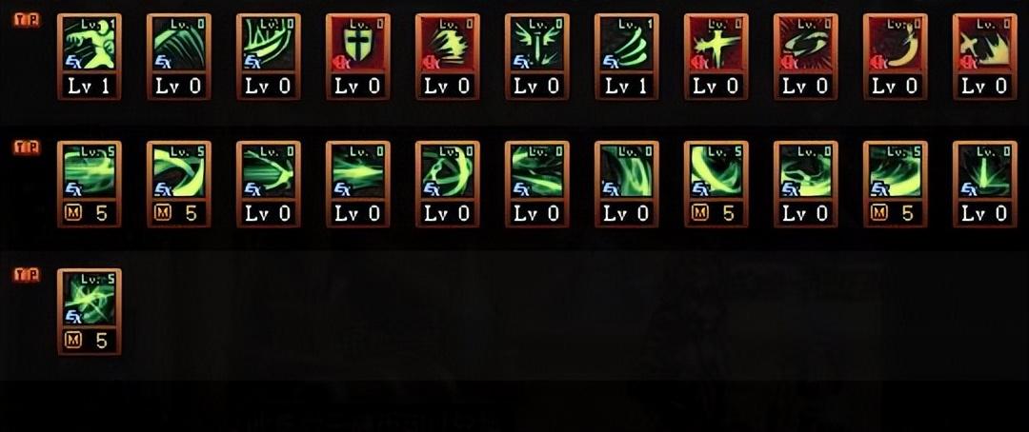This screenshot has height=432, width=1029.
Task: Select the red dashing burst skill icon
Action: pyautogui.click(x=448, y=57)
